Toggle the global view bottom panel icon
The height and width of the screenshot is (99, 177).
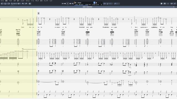coord(5,4)
